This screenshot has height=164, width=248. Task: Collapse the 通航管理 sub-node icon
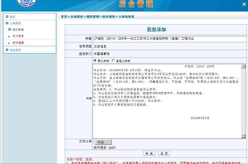point(10,30)
